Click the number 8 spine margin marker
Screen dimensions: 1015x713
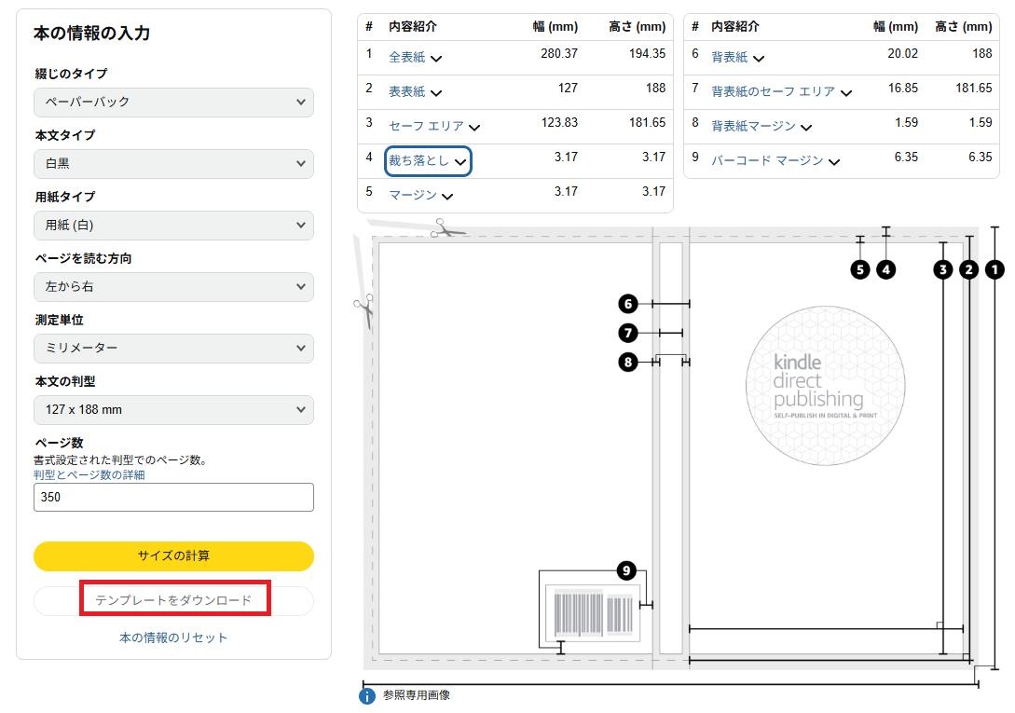628,362
